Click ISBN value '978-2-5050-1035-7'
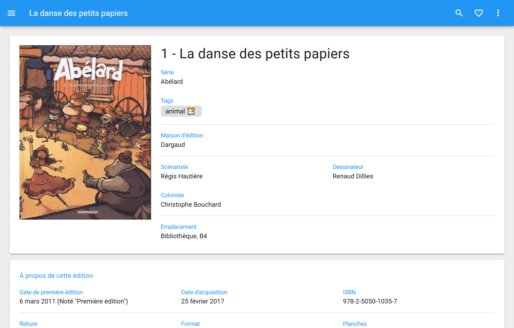 tap(370, 301)
